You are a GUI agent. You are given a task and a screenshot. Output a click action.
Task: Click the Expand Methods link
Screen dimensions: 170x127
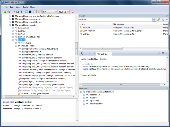click(88, 75)
